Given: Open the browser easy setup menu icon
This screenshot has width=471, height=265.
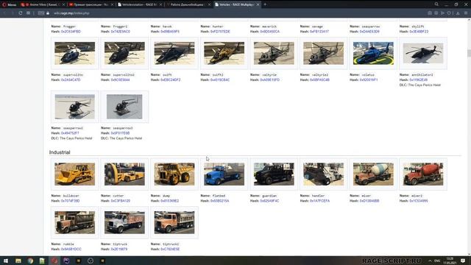Looking at the screenshot, I should [466, 13].
